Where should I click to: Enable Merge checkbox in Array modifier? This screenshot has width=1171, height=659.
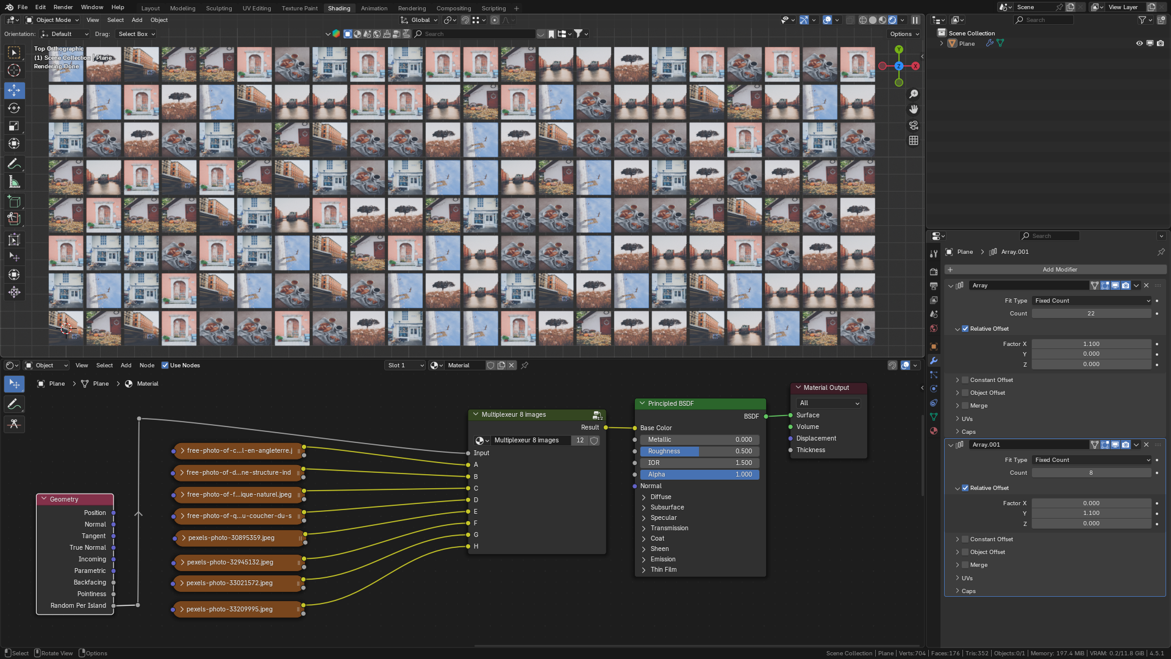point(965,406)
